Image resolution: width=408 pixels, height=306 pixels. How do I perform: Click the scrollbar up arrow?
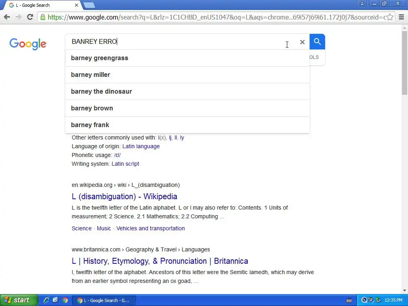(405, 27)
